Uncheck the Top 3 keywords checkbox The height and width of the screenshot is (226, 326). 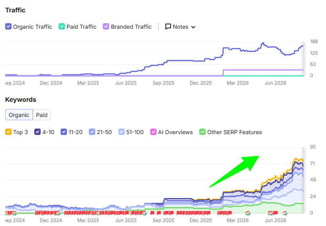click(x=8, y=132)
